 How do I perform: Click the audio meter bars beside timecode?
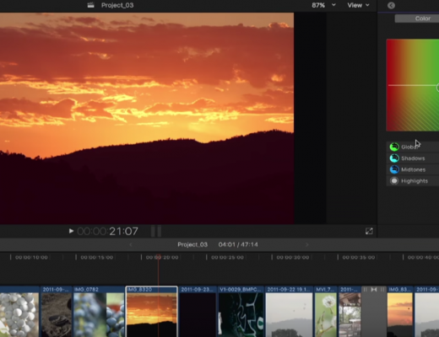156,231
